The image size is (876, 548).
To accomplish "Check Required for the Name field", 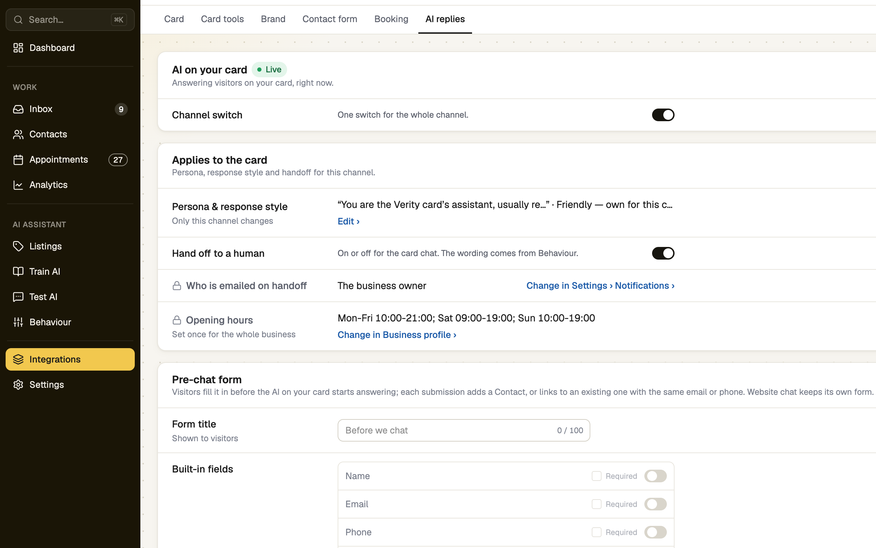I will (597, 476).
